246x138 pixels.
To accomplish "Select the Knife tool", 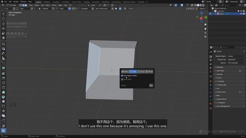I will click(x=3, y=87).
